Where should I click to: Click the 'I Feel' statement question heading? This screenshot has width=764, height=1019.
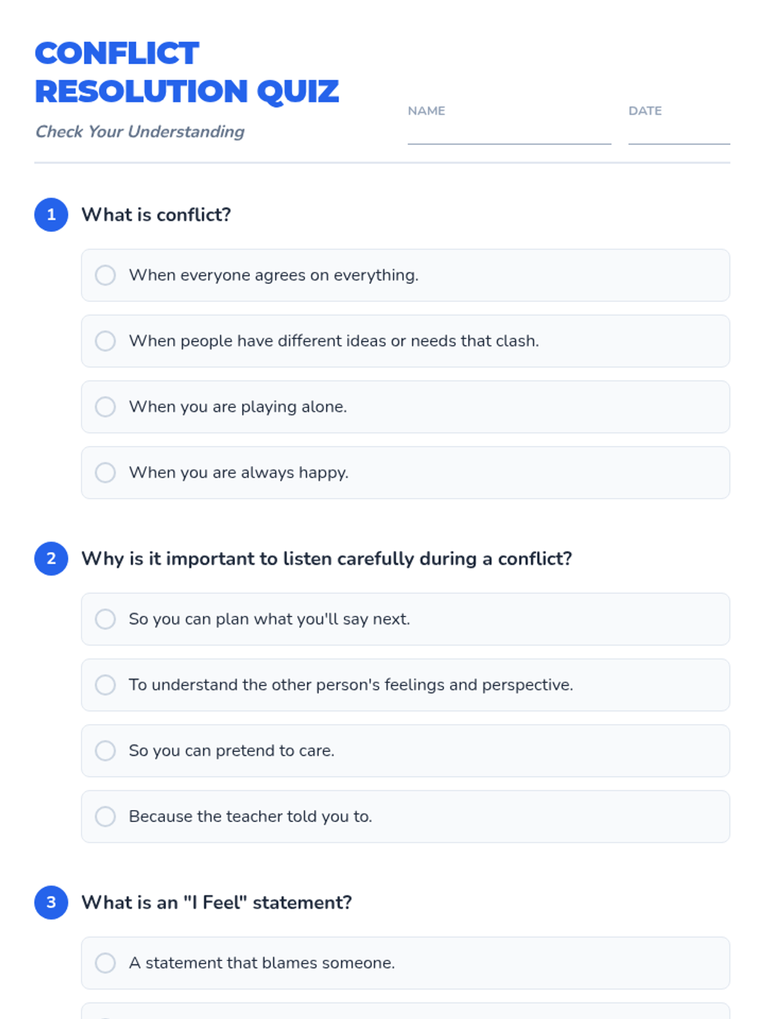pos(216,902)
